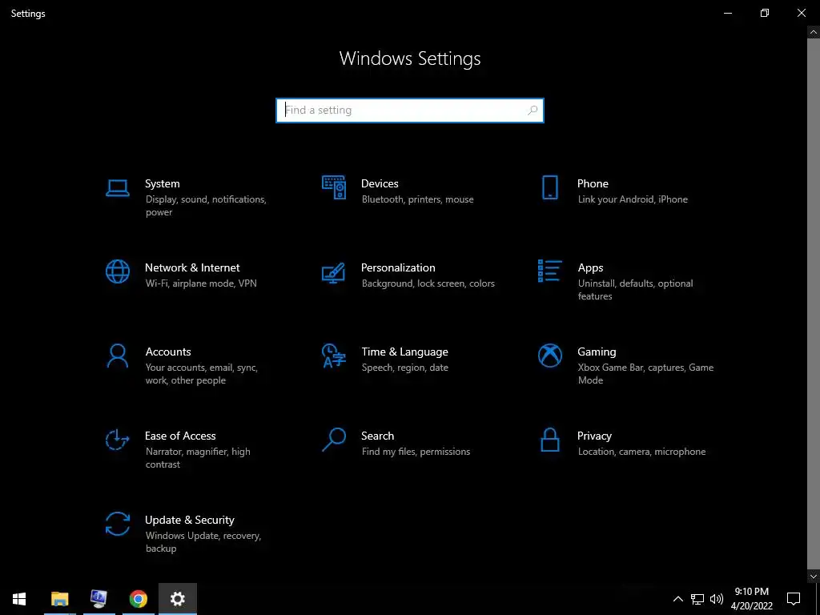Click the scrollbar up arrow
Viewport: 820px width, 615px height.
pyautogui.click(x=814, y=32)
